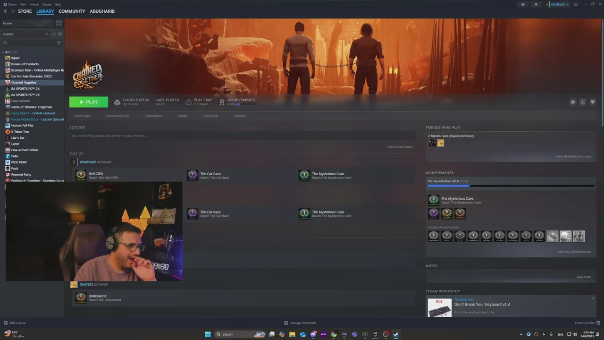Click View My Achievements link
Image resolution: width=604 pixels, height=340 pixels.
pos(574,252)
